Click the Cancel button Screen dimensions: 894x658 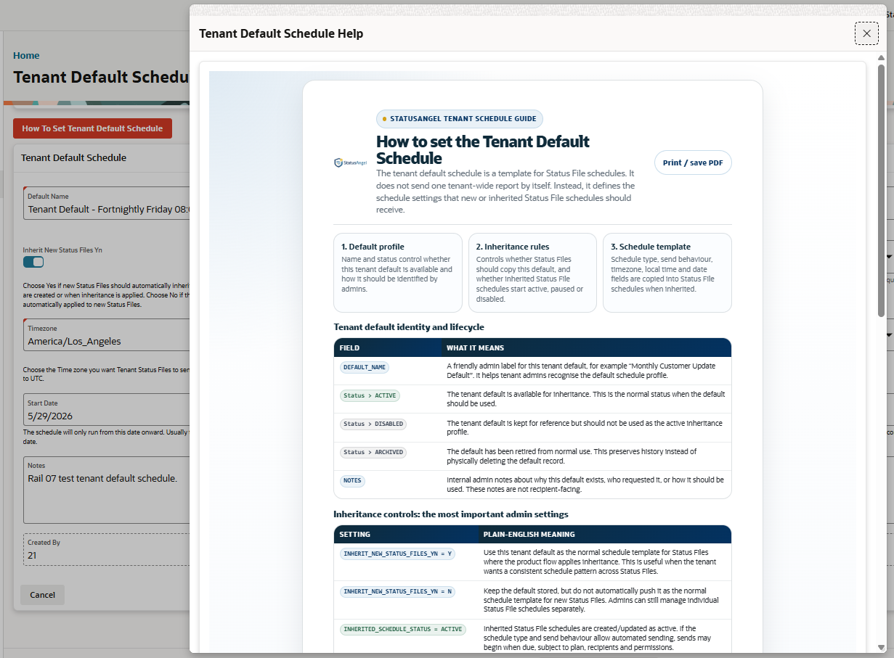(x=42, y=595)
